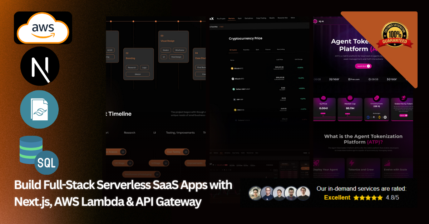Open the Markets menu item

[231, 18]
